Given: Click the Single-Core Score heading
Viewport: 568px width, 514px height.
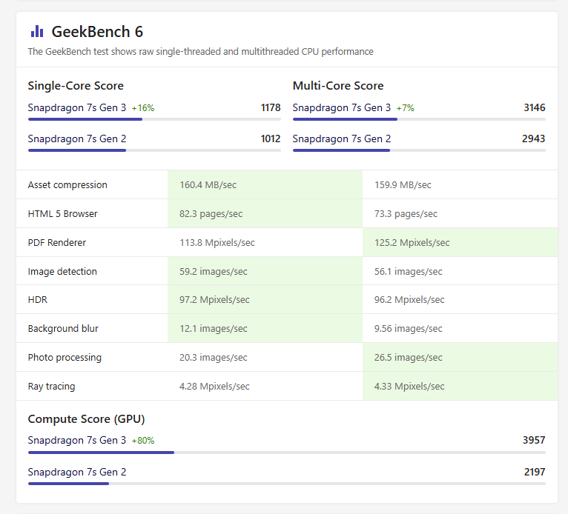Looking at the screenshot, I should point(76,86).
